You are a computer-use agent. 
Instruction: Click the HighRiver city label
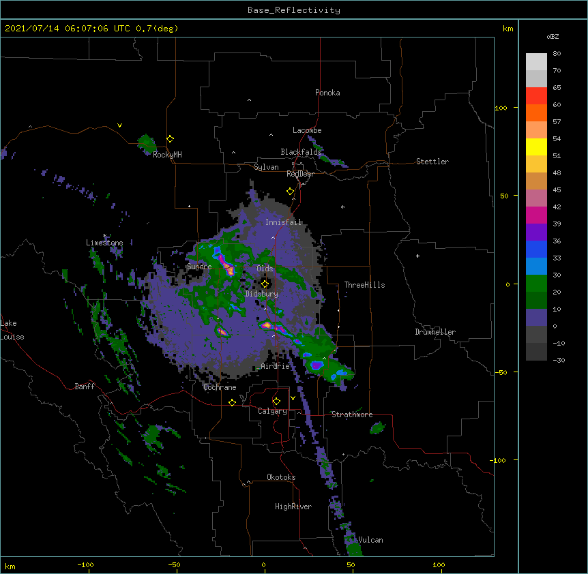click(x=293, y=507)
